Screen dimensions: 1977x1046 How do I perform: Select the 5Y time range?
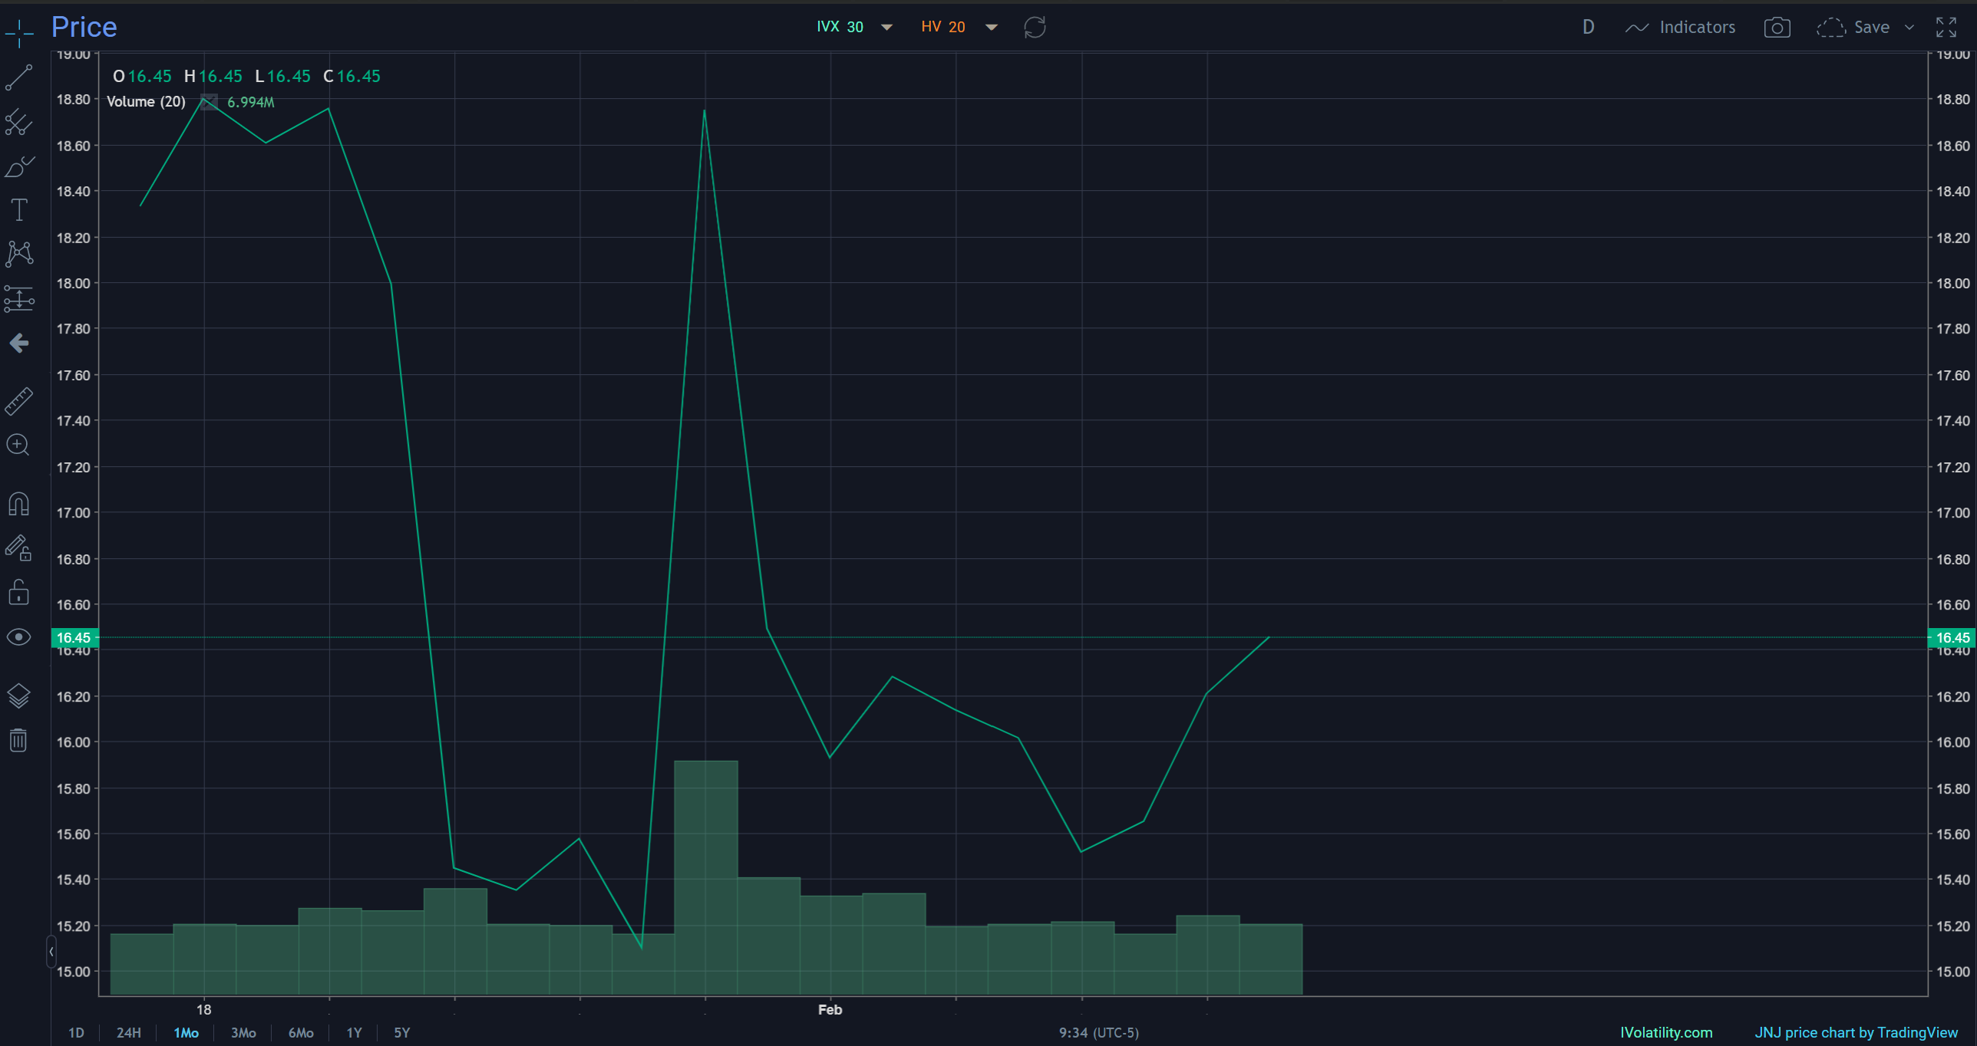(x=401, y=1032)
